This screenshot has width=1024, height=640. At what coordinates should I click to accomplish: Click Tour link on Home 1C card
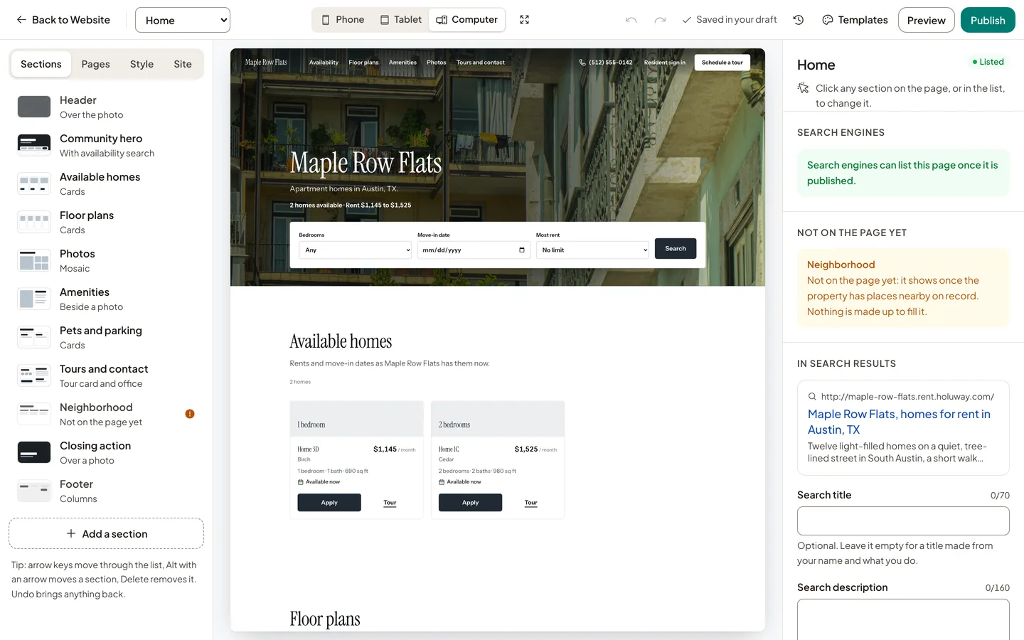tap(531, 503)
